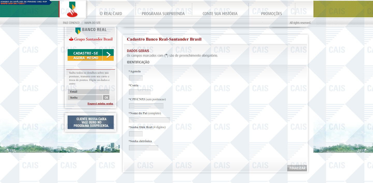Click the Cliente Nossa Caixa banner
This screenshot has width=373, height=183.
[x=91, y=122]
